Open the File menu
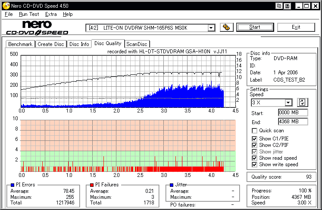Image resolution: width=322 pixels, height=210 pixels. point(9,14)
